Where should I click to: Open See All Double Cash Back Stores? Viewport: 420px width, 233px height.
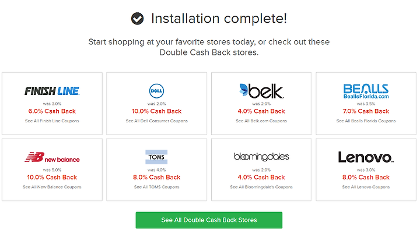[x=209, y=220]
